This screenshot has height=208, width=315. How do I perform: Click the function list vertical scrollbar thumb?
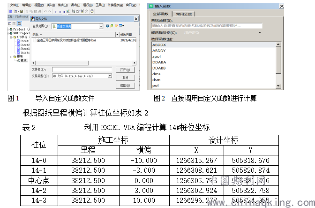(278, 60)
